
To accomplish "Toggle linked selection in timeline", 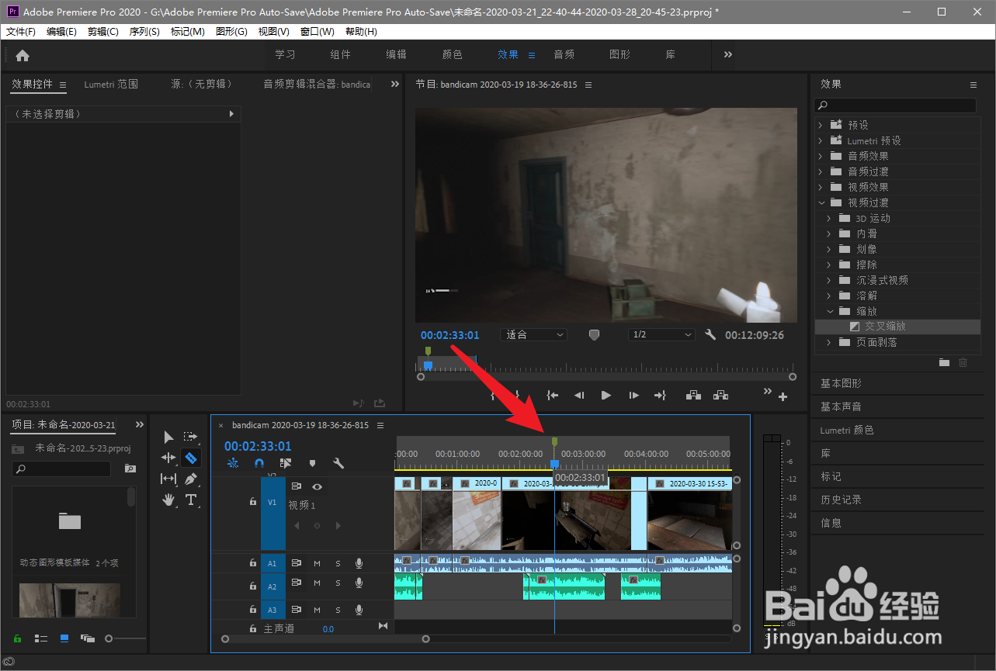I will (286, 463).
